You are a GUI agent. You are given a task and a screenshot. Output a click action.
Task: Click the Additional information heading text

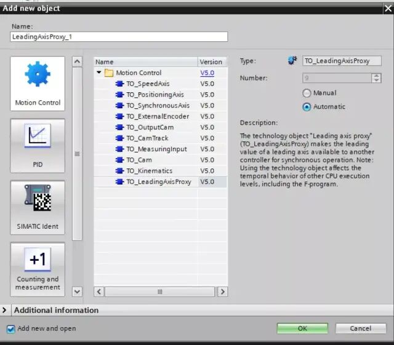click(56, 311)
